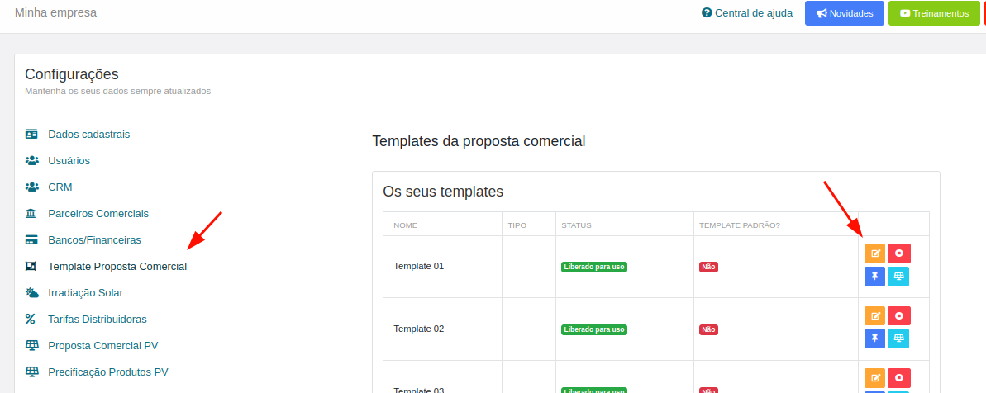
Task: Open Precificação Produtos PV settings
Action: [108, 372]
